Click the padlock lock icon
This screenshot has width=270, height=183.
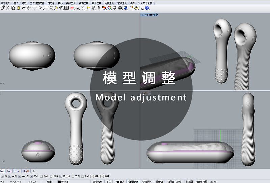[x=99, y=8]
